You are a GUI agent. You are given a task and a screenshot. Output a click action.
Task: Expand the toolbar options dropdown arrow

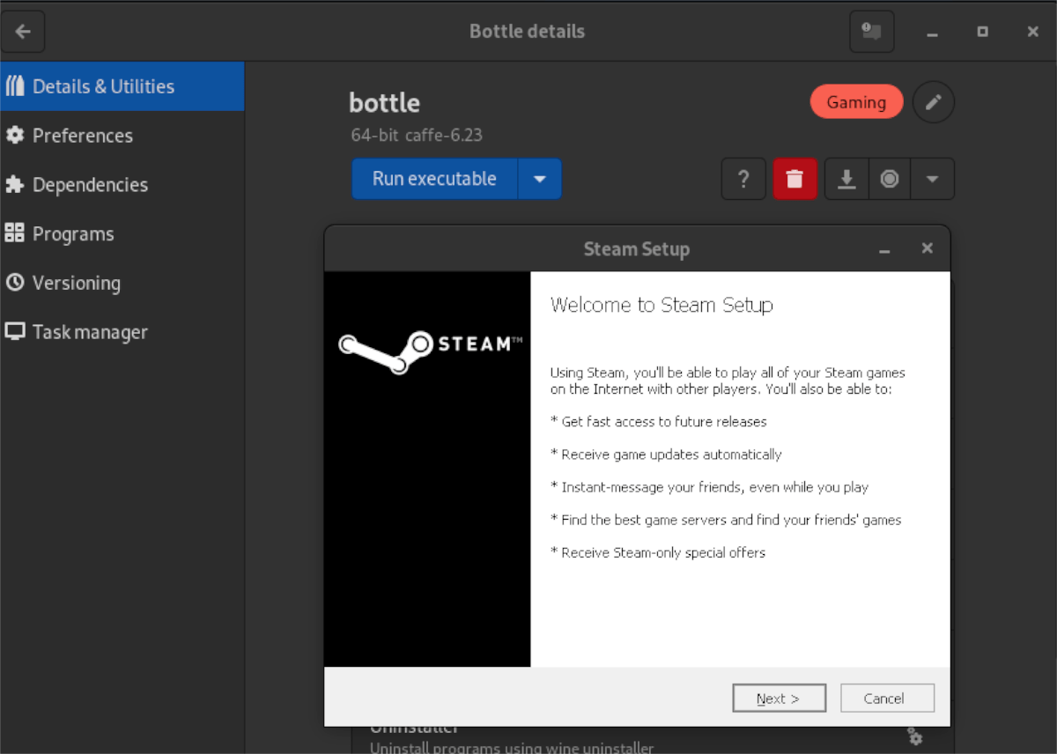pos(932,179)
